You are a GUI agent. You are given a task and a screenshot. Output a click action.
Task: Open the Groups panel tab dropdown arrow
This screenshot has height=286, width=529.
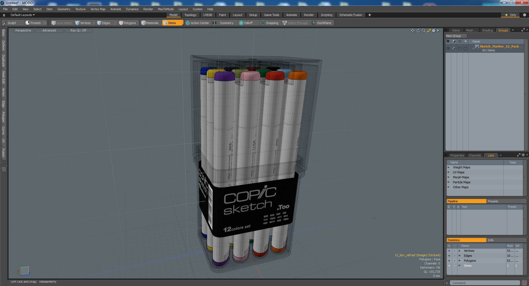[x=513, y=30]
